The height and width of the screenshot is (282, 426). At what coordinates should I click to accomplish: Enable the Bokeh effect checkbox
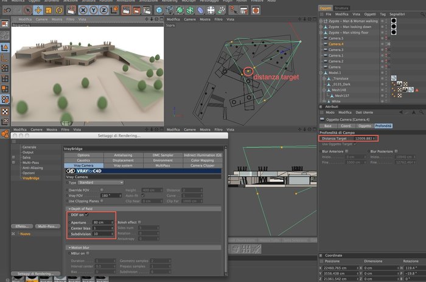point(139,222)
